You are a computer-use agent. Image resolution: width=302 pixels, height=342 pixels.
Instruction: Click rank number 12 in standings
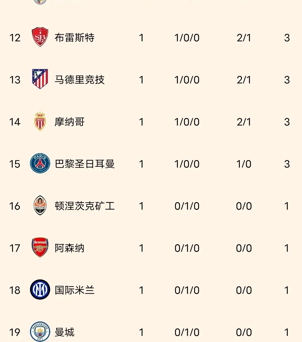click(x=15, y=38)
